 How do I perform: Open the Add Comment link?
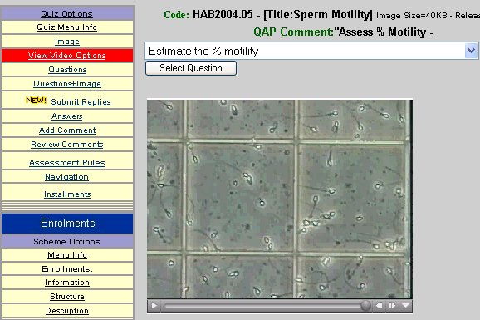point(67,130)
